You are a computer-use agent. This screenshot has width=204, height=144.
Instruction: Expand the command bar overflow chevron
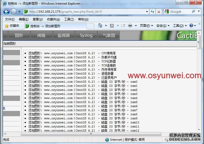[x=199, y=24]
